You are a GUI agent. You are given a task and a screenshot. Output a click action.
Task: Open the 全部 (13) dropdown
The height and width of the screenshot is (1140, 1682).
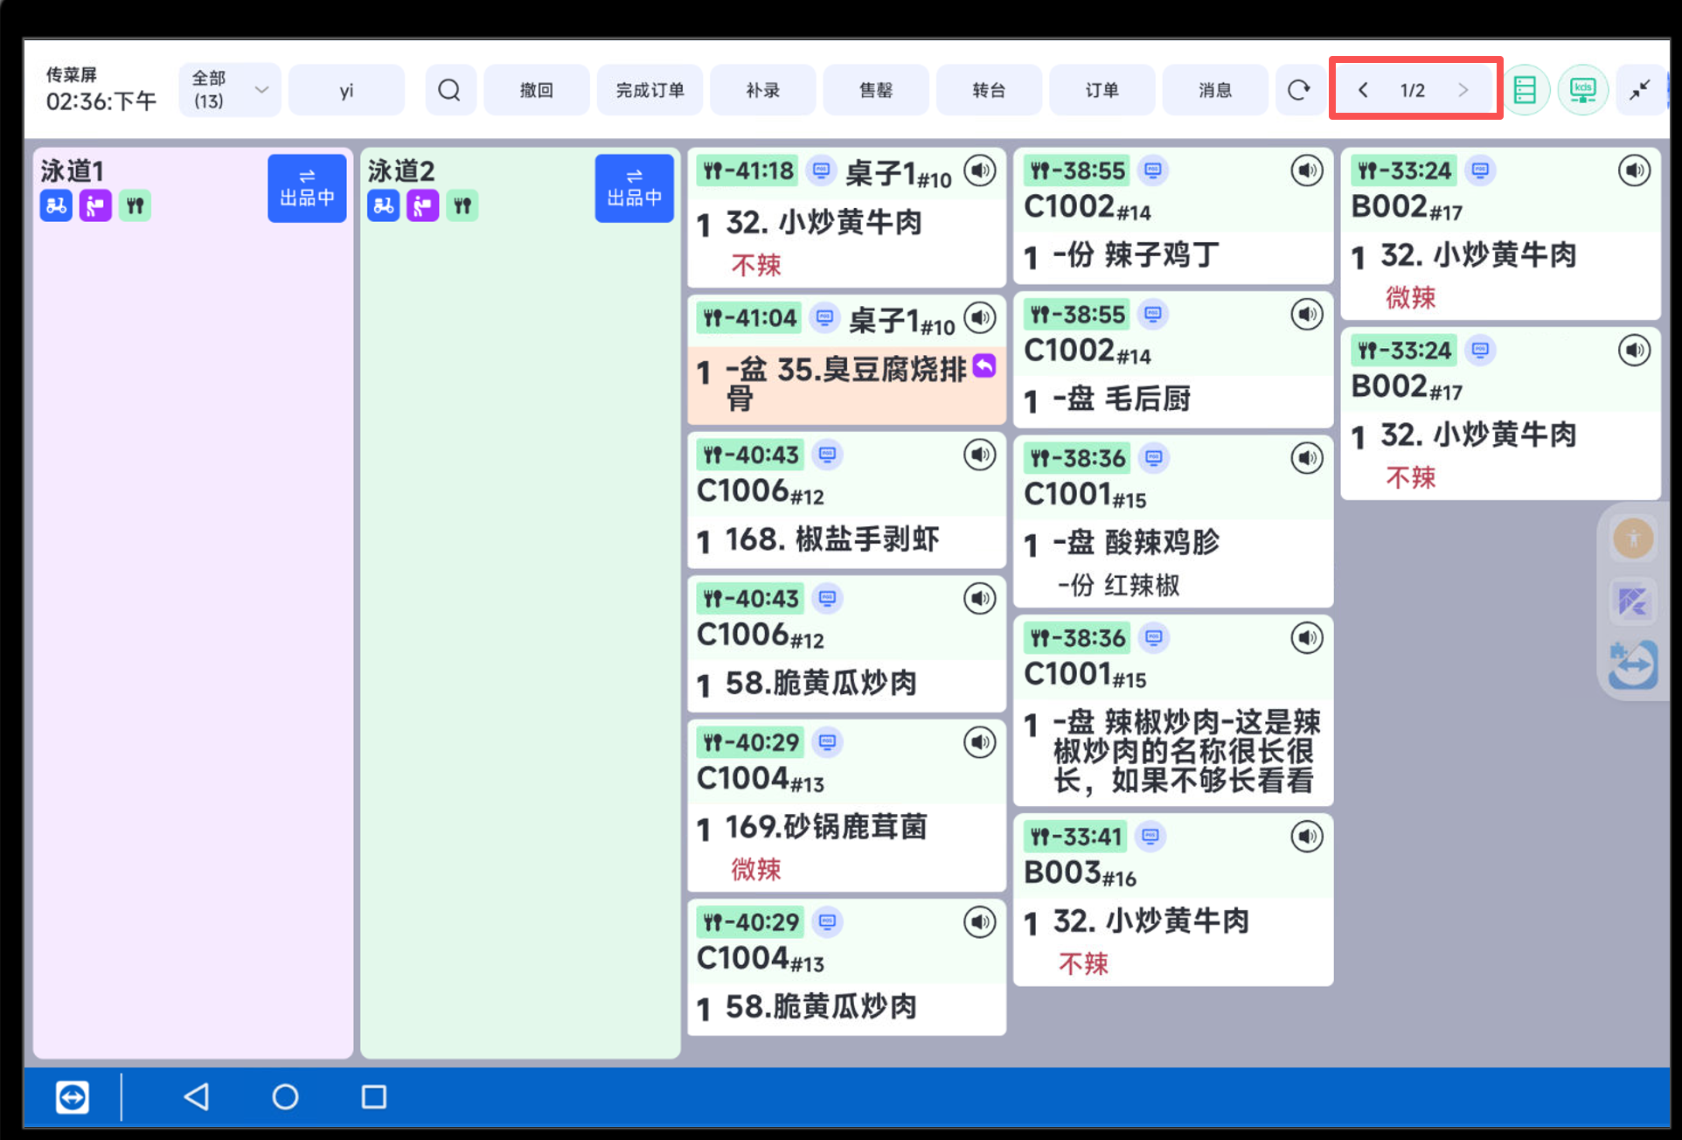[229, 90]
